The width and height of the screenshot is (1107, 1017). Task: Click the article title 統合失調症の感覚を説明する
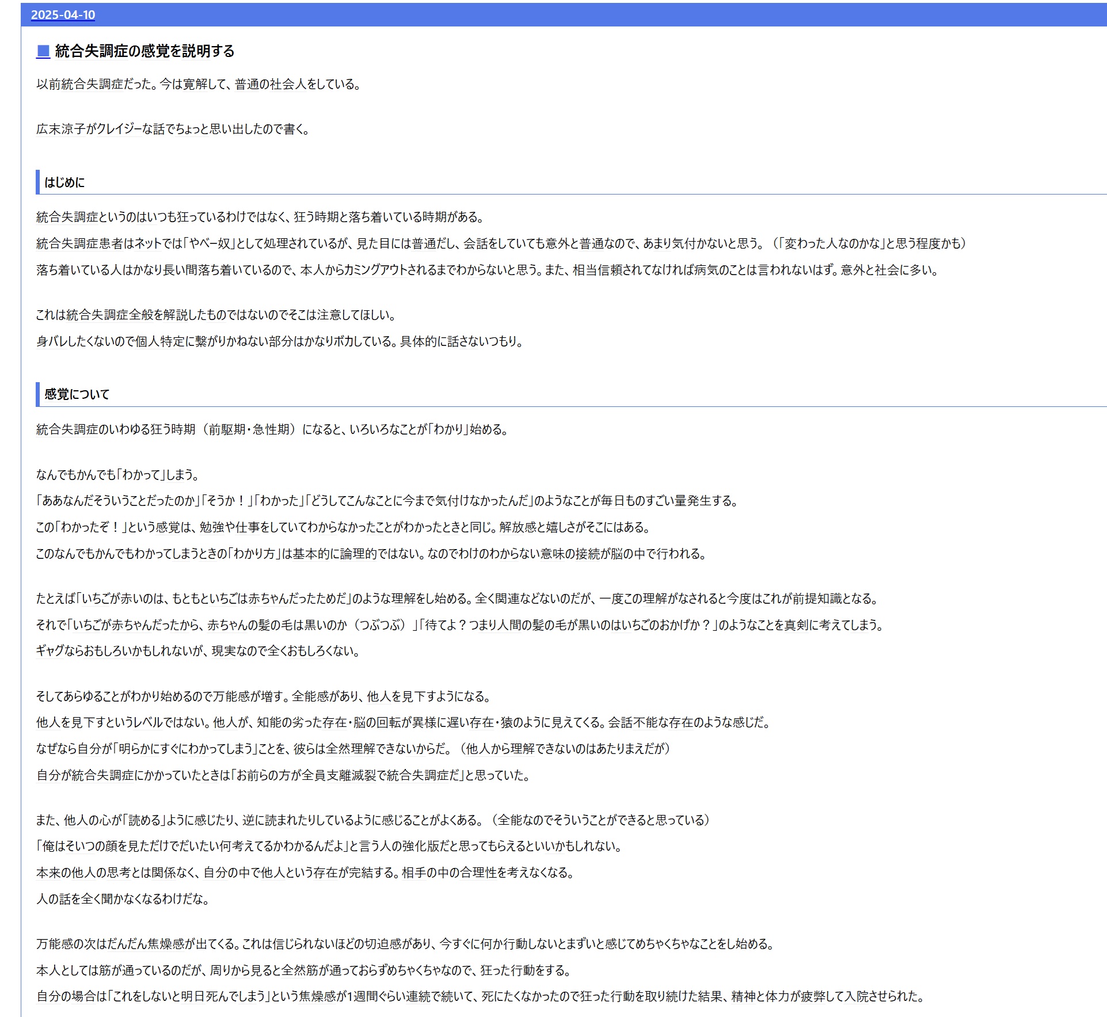pos(144,51)
